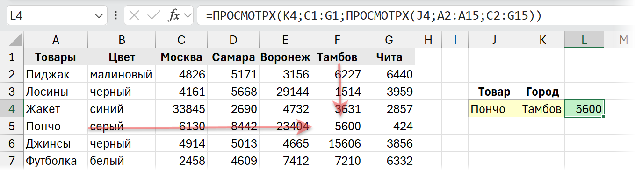Click the синий color cell
635x170 pixels.
coord(121,109)
